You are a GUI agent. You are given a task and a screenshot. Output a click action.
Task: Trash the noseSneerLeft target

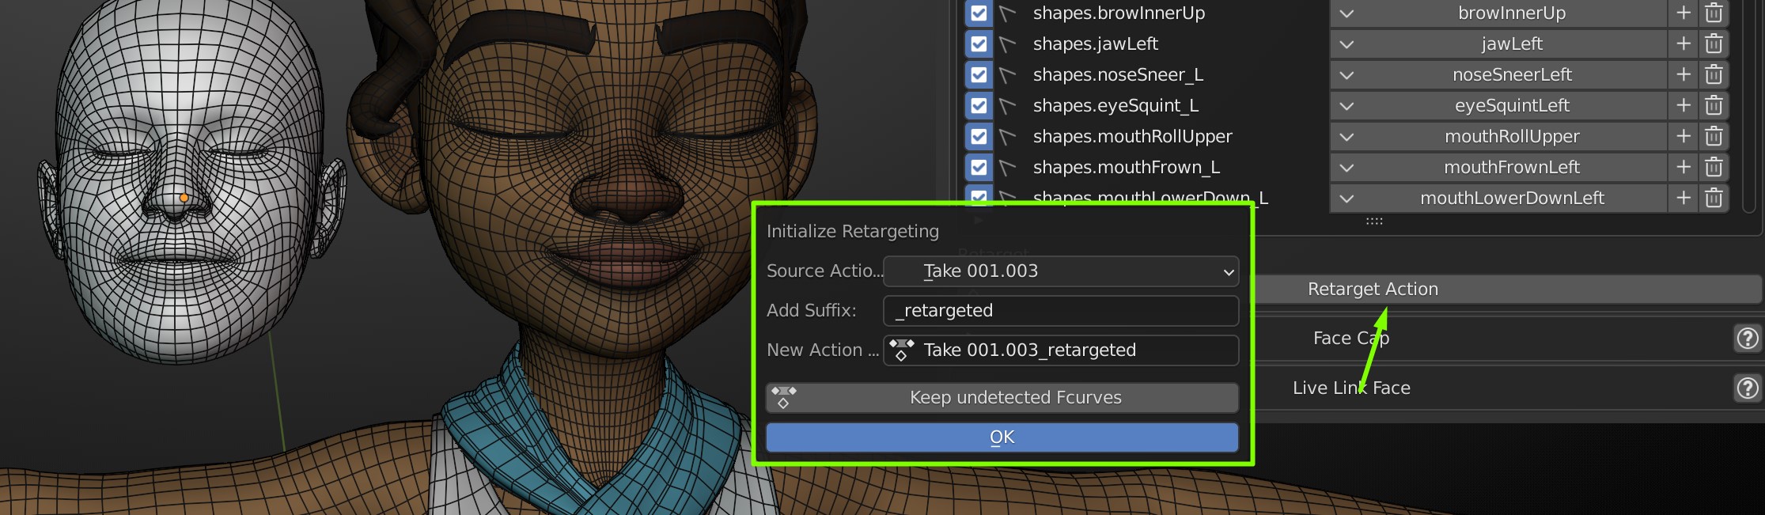point(1714,74)
